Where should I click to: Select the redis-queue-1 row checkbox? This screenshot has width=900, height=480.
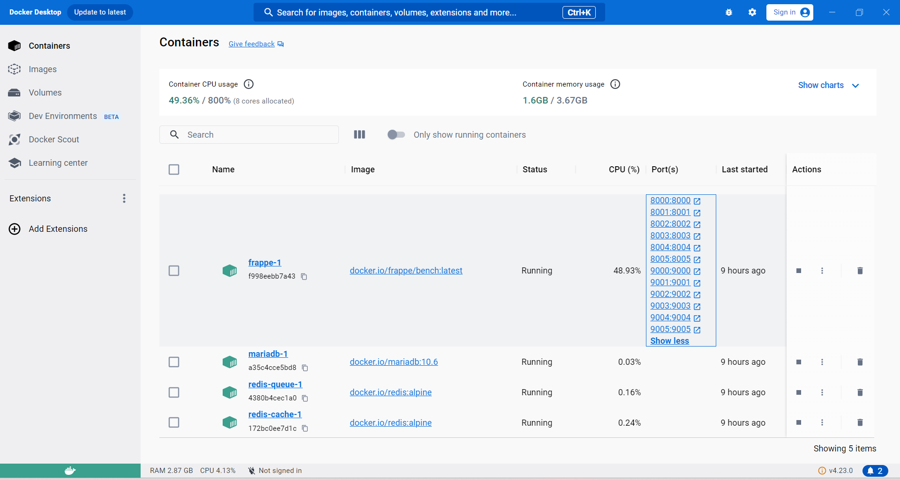pos(174,392)
